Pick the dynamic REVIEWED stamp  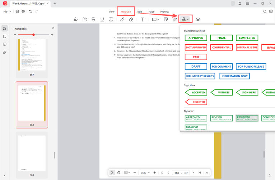click(x=247, y=118)
